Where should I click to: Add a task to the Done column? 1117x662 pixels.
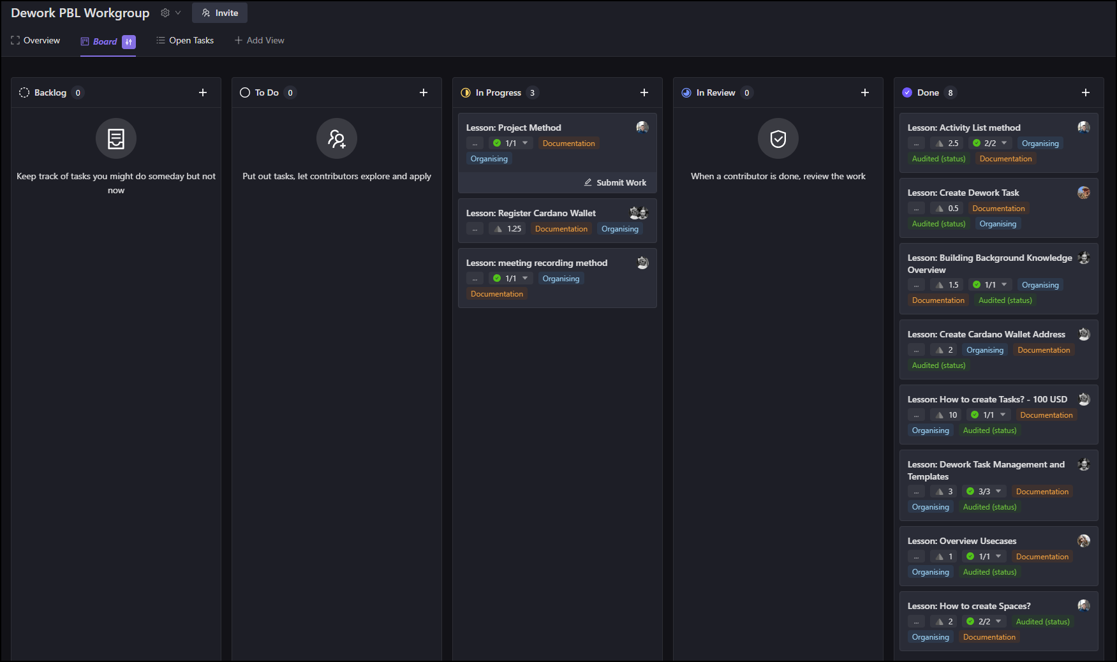(1086, 92)
